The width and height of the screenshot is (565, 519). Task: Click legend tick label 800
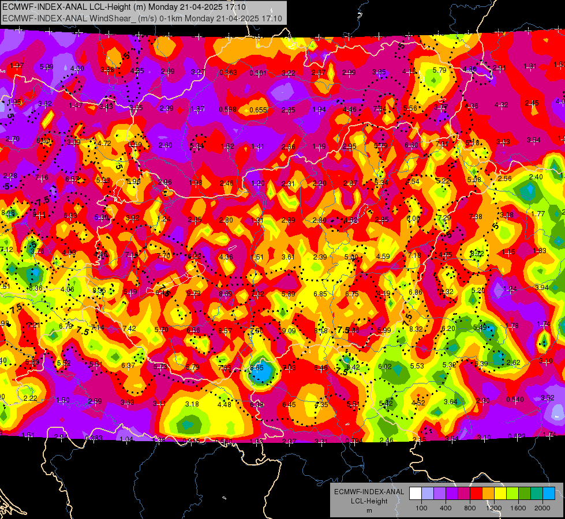point(470,508)
